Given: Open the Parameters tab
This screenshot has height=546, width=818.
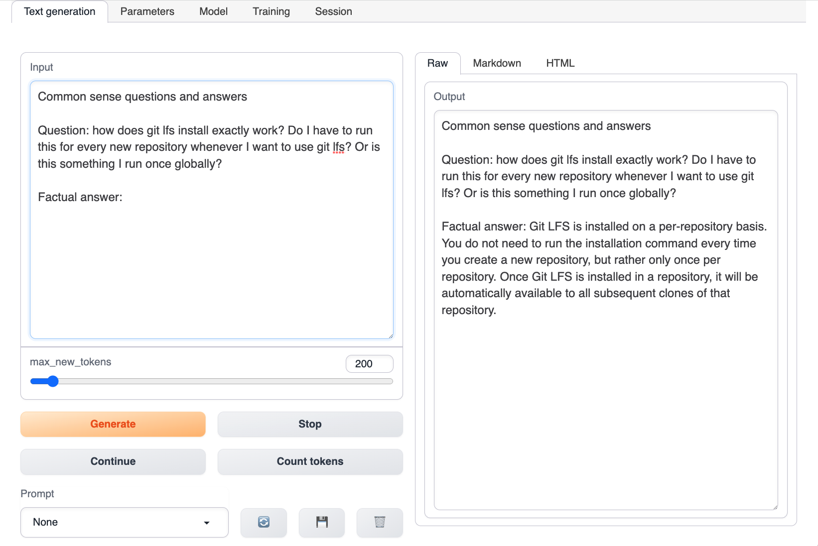Looking at the screenshot, I should tap(147, 11).
